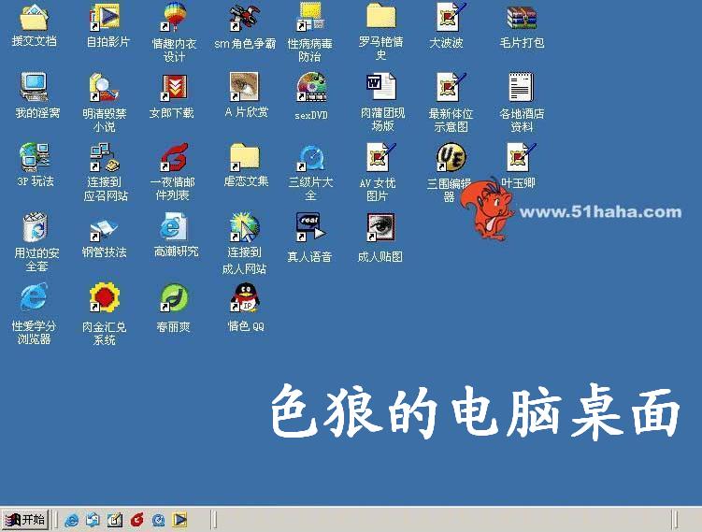Screen dimensions: 702x532
Task: Launch the 春丽爽 Dreamweaver shortcut
Action: click(174, 298)
